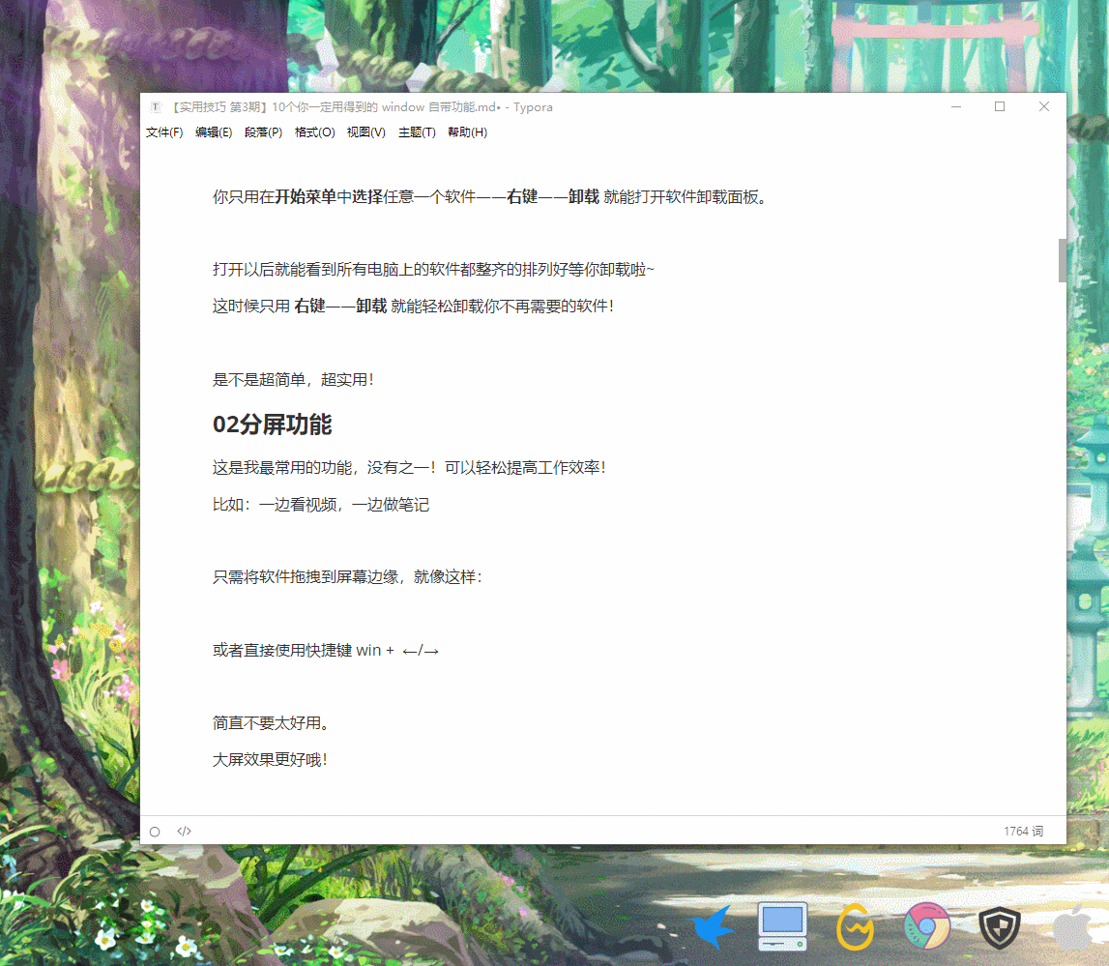Click the 1764 词 word count
The height and width of the screenshot is (966, 1109).
pyautogui.click(x=1023, y=831)
